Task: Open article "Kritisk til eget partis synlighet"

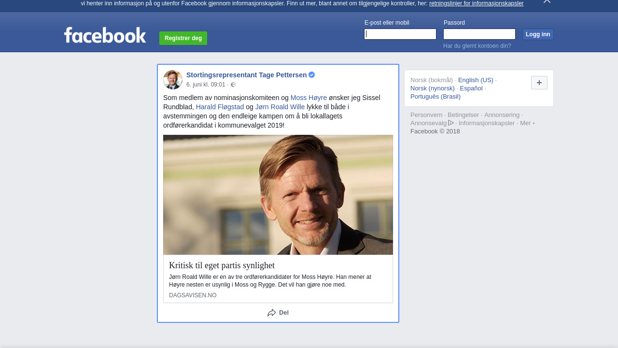Action: pos(222,265)
